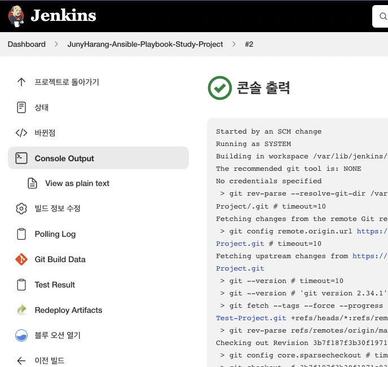The width and height of the screenshot is (388, 367).
Task: Open View as plain text
Action: [77, 183]
